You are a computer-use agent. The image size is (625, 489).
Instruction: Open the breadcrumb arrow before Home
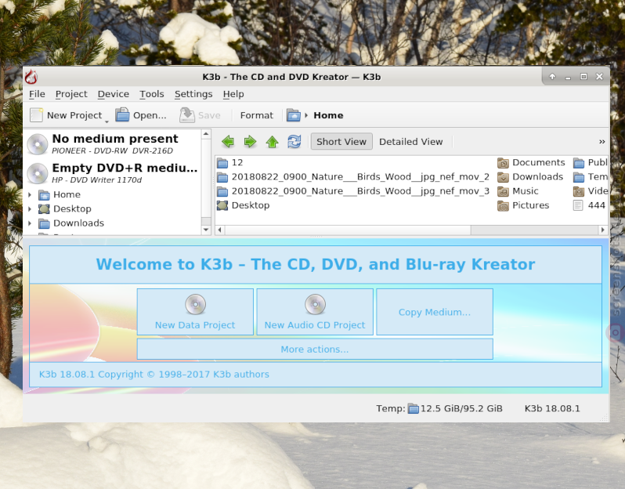pyautogui.click(x=306, y=115)
